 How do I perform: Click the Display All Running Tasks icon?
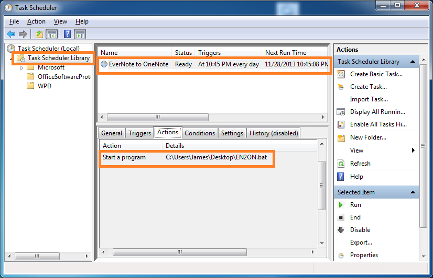(x=341, y=112)
